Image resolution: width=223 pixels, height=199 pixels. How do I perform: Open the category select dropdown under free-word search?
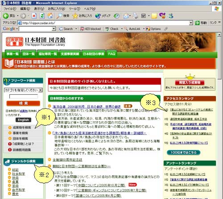tap(23, 90)
